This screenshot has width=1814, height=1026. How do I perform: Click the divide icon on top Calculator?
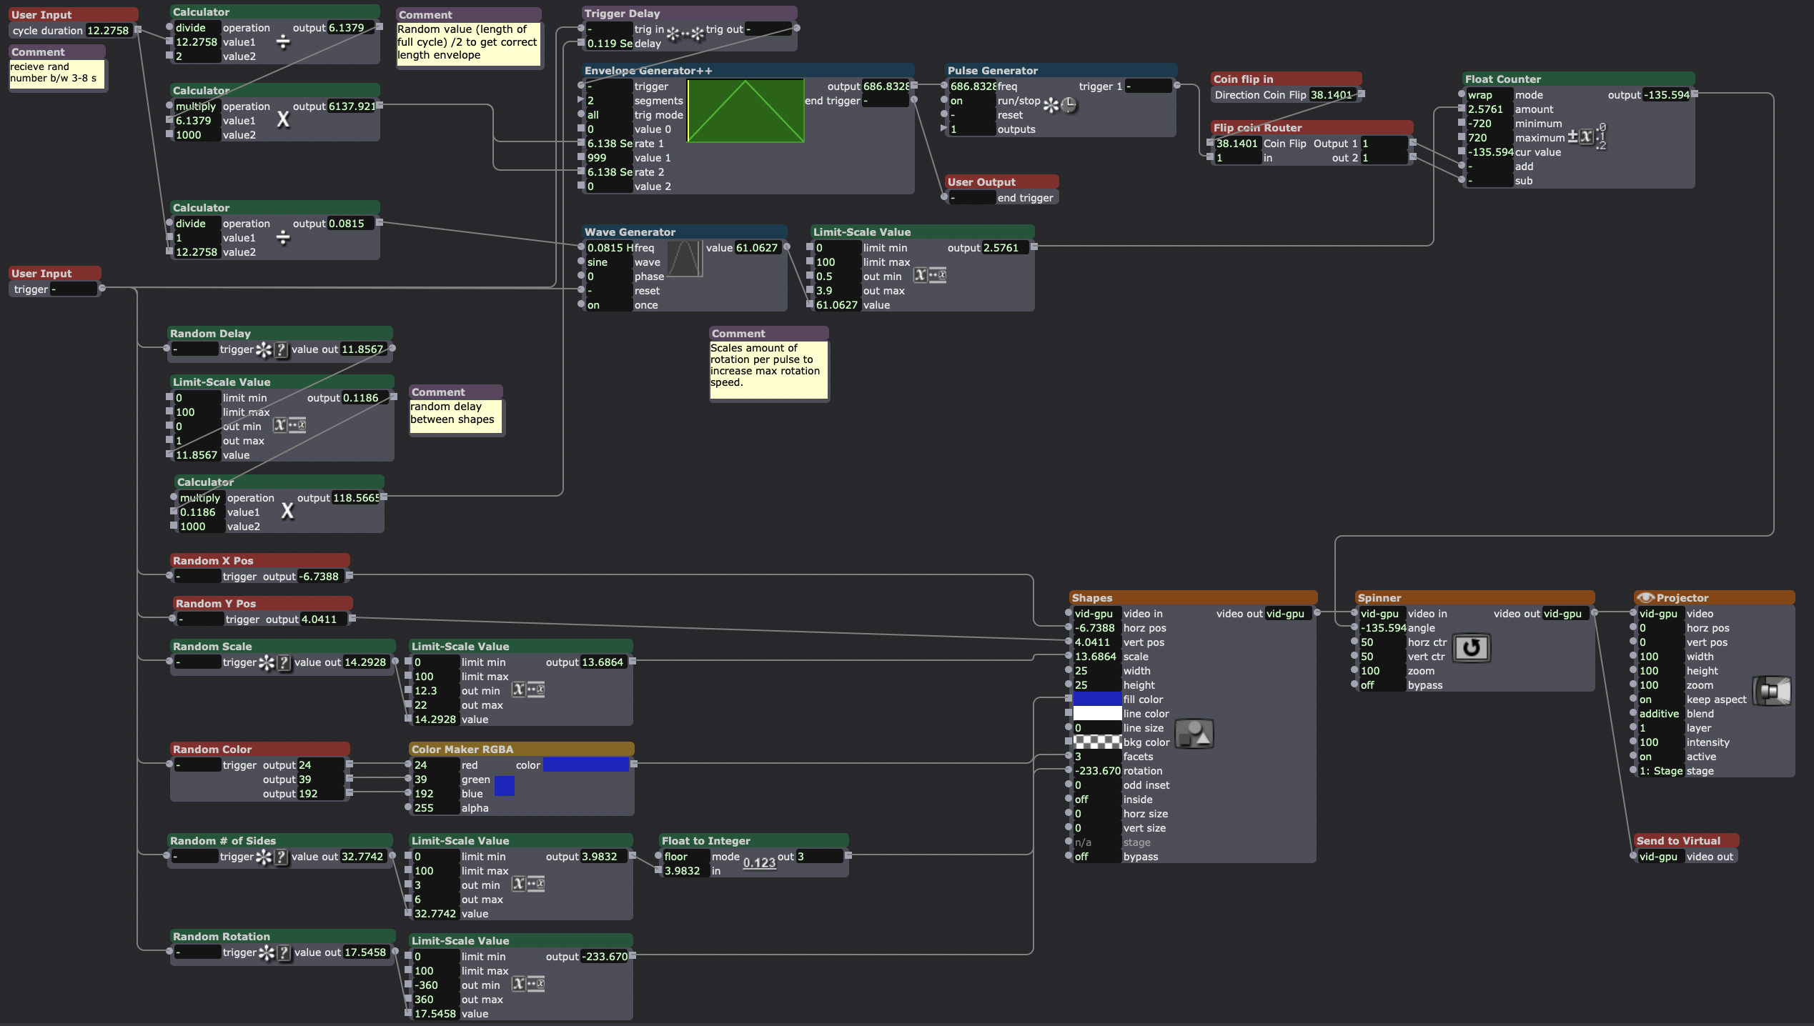click(x=283, y=42)
